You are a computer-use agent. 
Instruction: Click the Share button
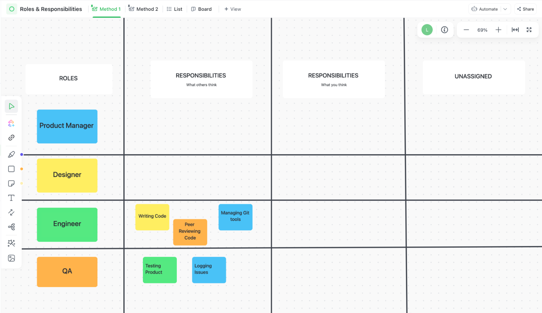(x=525, y=9)
